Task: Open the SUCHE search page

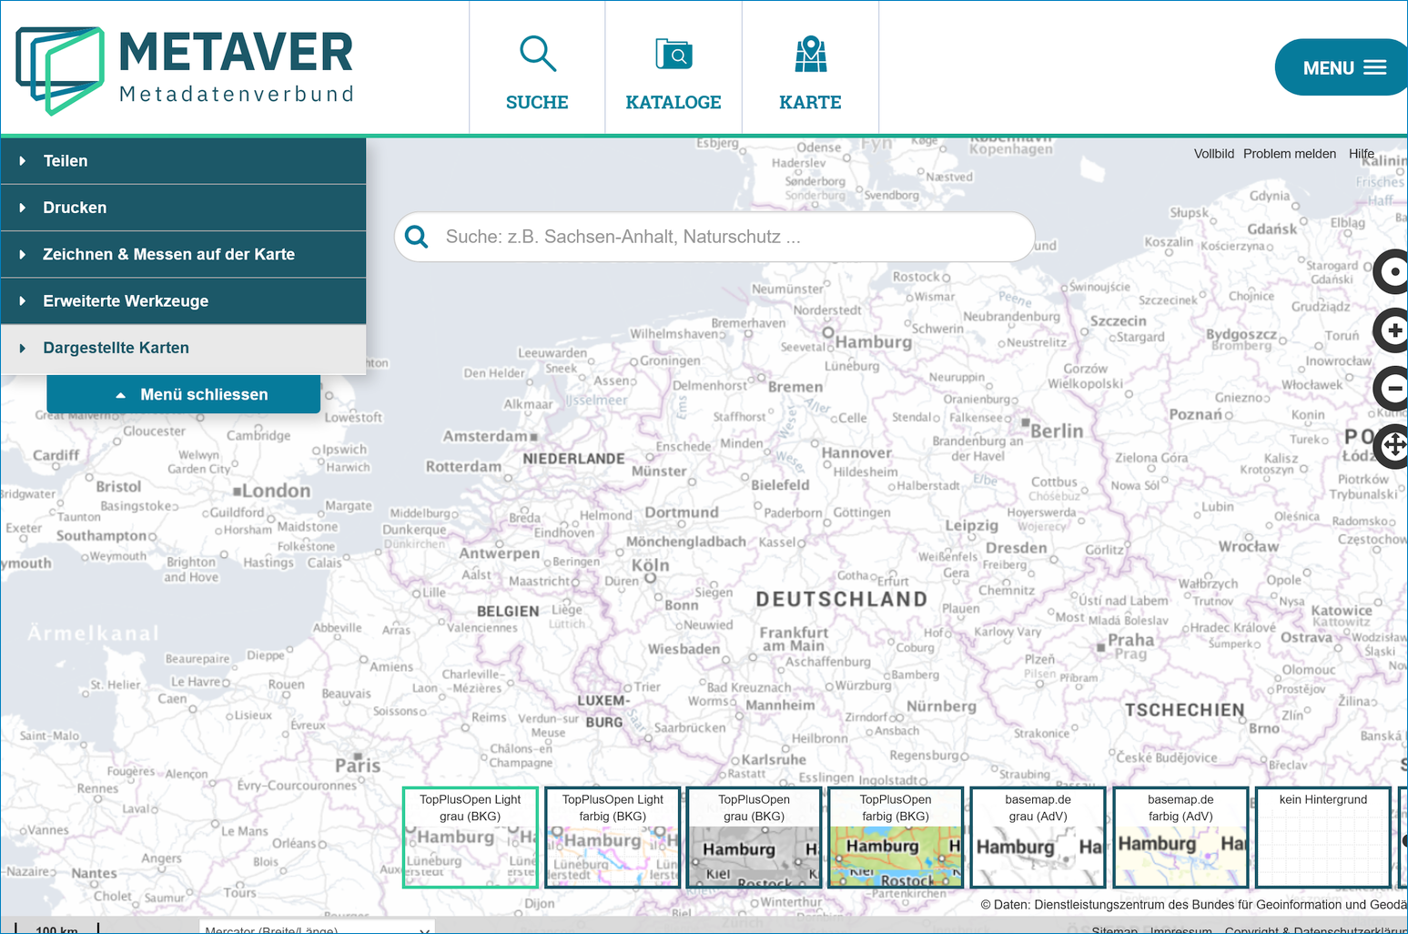Action: pyautogui.click(x=537, y=68)
